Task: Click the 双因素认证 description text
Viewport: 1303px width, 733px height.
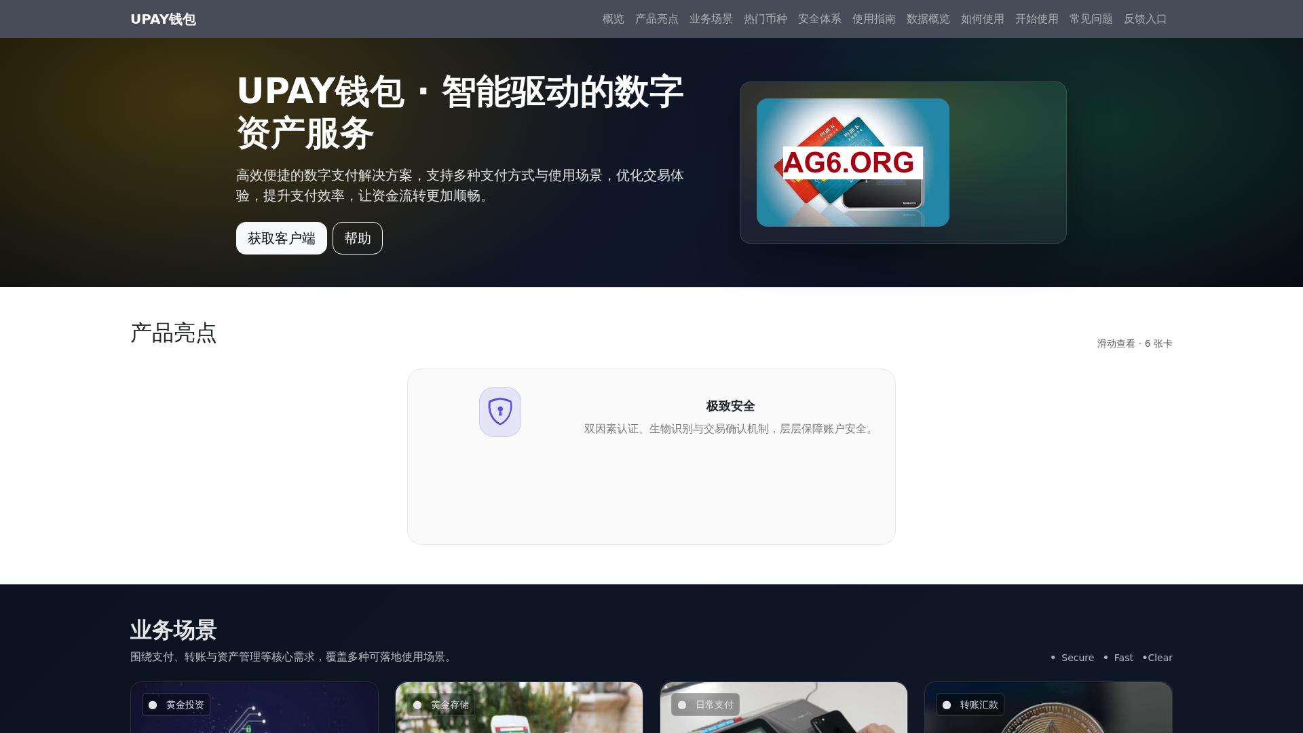Action: pos(730,429)
